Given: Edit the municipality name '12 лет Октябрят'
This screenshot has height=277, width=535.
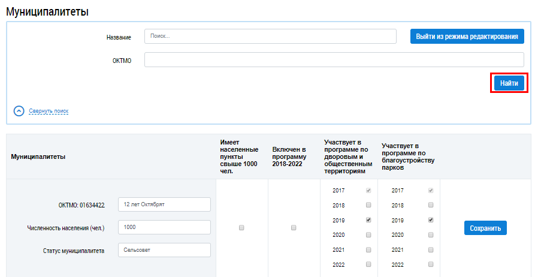Looking at the screenshot, I should click(x=165, y=204).
